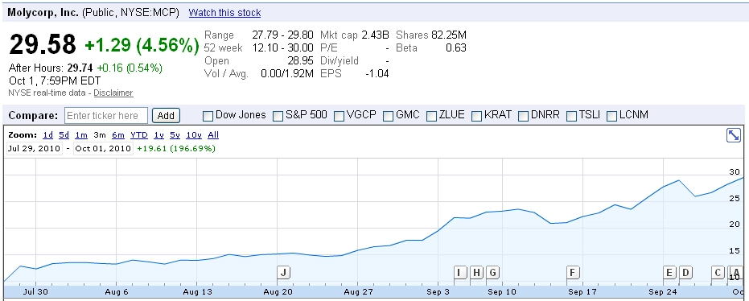Edit the Jul 29, 2010 start date
Viewport: 749px width, 301px height.
pyautogui.click(x=34, y=149)
